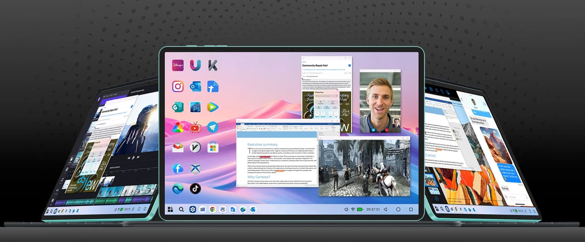Open the gallery app in the taskbar
Image resolution: width=585 pixels, height=242 pixels.
(x=203, y=210)
